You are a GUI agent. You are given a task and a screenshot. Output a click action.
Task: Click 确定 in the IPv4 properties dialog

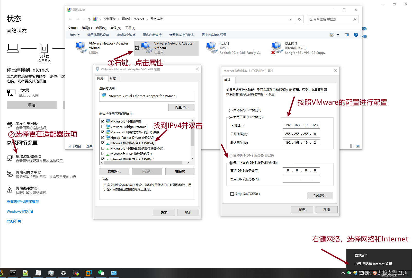click(x=302, y=210)
